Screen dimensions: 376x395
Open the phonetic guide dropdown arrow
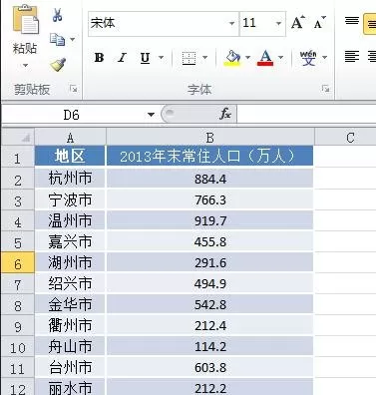(x=325, y=58)
